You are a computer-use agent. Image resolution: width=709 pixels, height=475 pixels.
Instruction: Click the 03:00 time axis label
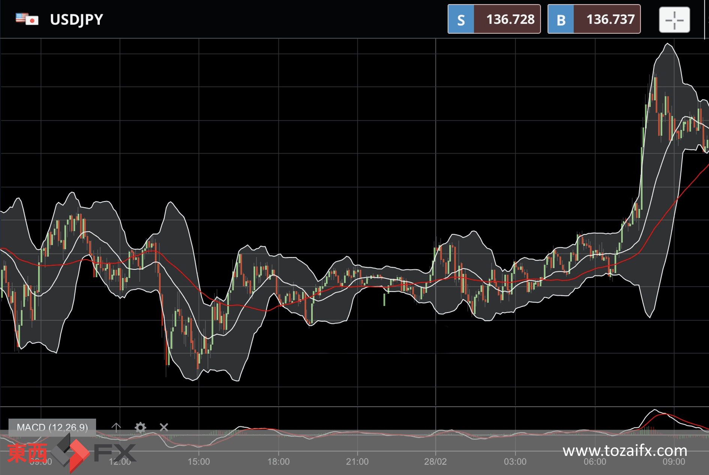point(515,461)
